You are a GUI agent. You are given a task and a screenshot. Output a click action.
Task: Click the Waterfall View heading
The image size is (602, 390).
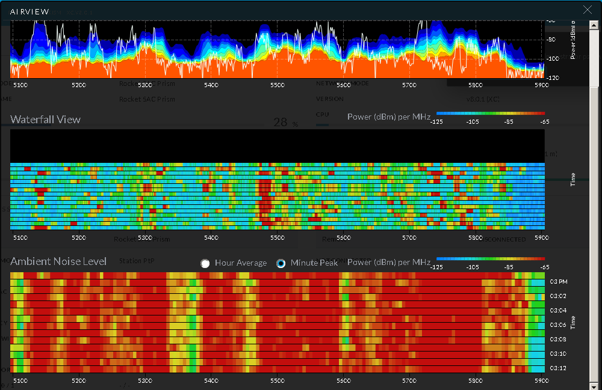tap(45, 120)
